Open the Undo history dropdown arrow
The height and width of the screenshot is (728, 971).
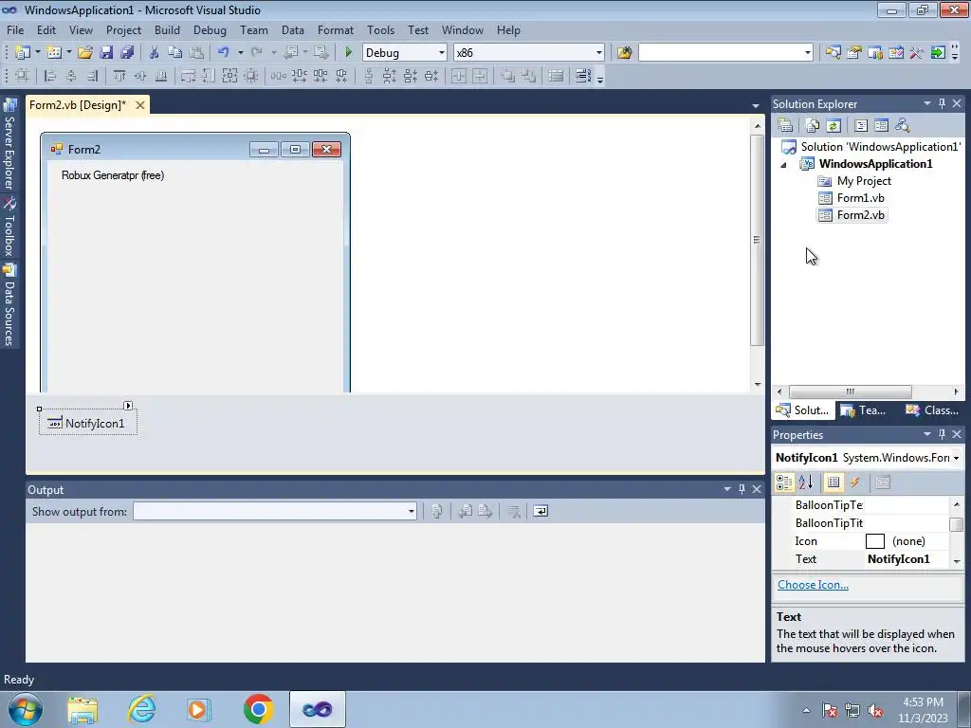(x=240, y=53)
